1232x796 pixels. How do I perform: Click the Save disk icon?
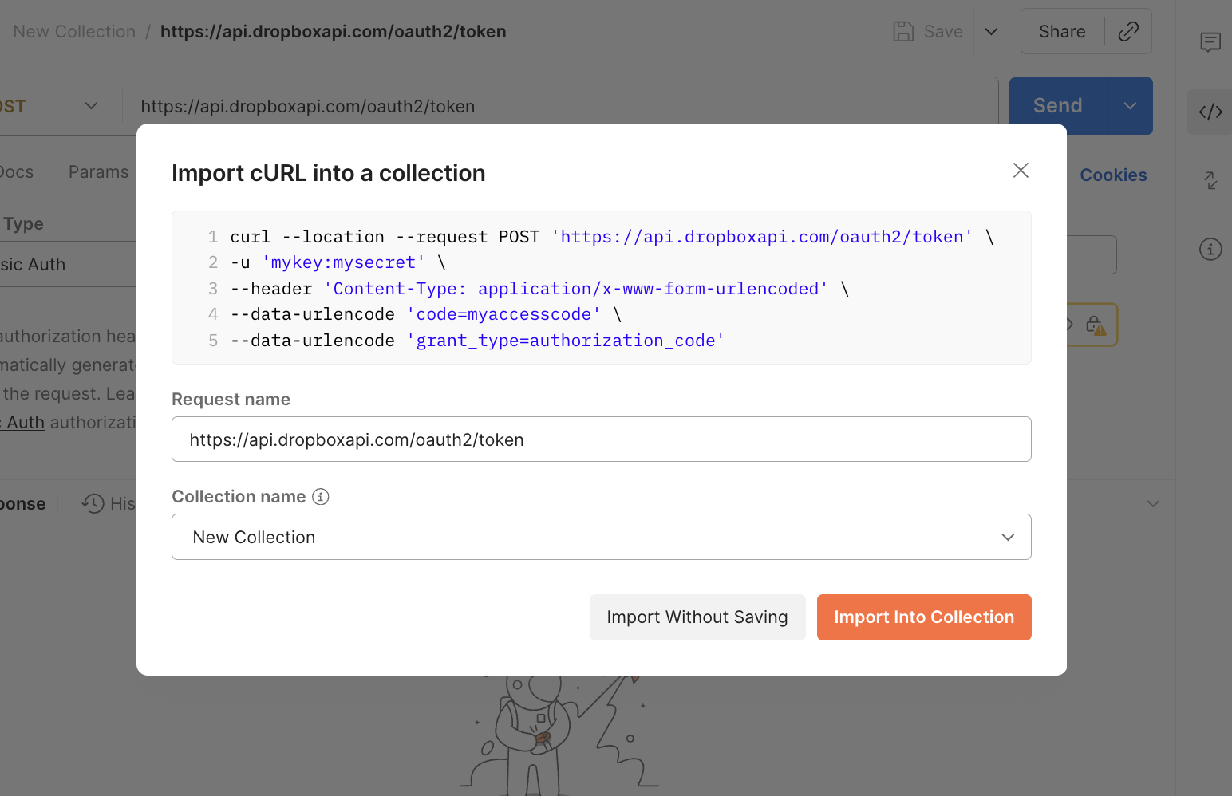pyautogui.click(x=903, y=32)
